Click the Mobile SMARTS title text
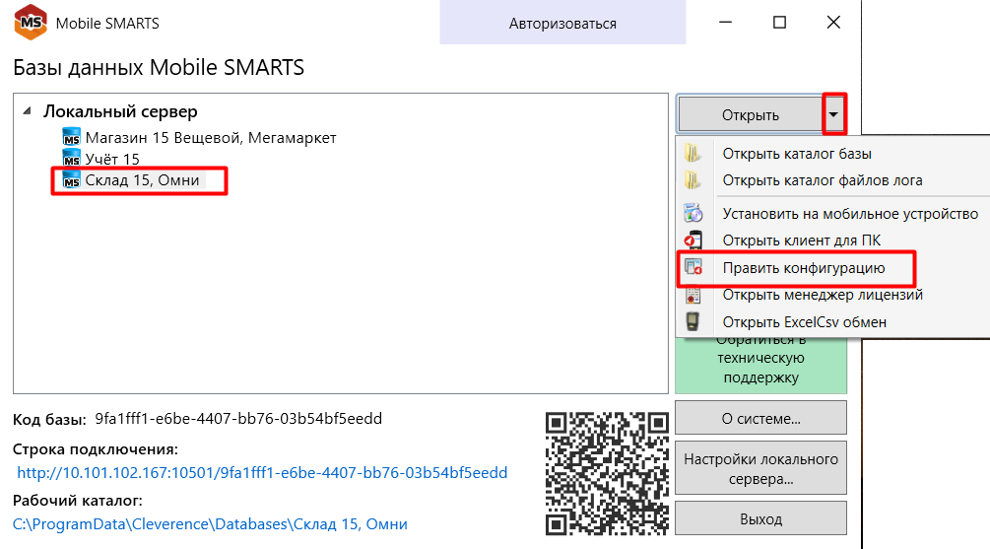 tap(107, 24)
